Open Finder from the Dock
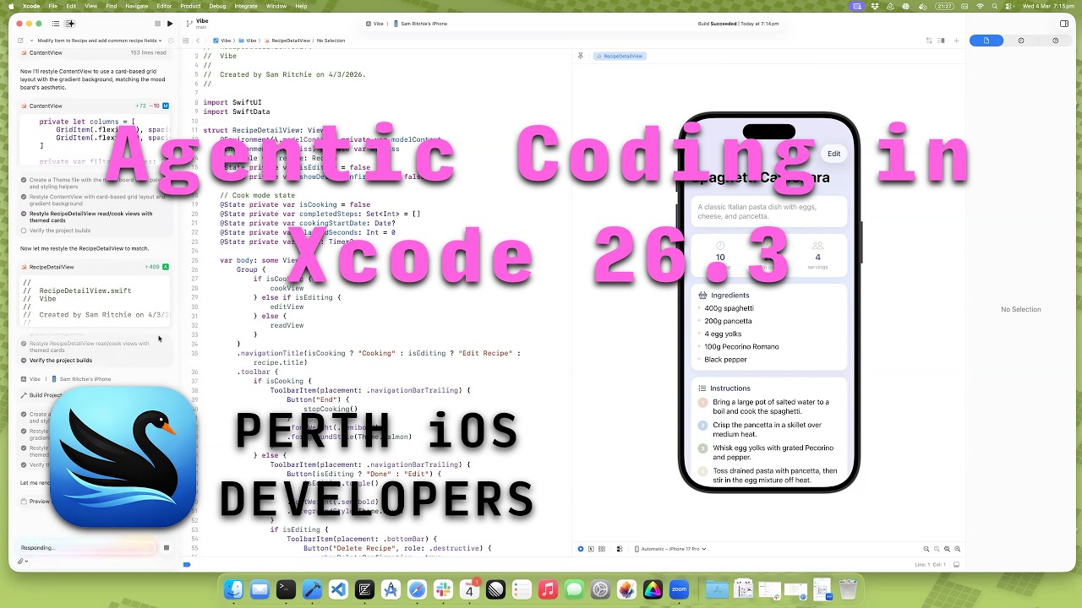This screenshot has height=608, width=1082. tap(233, 589)
